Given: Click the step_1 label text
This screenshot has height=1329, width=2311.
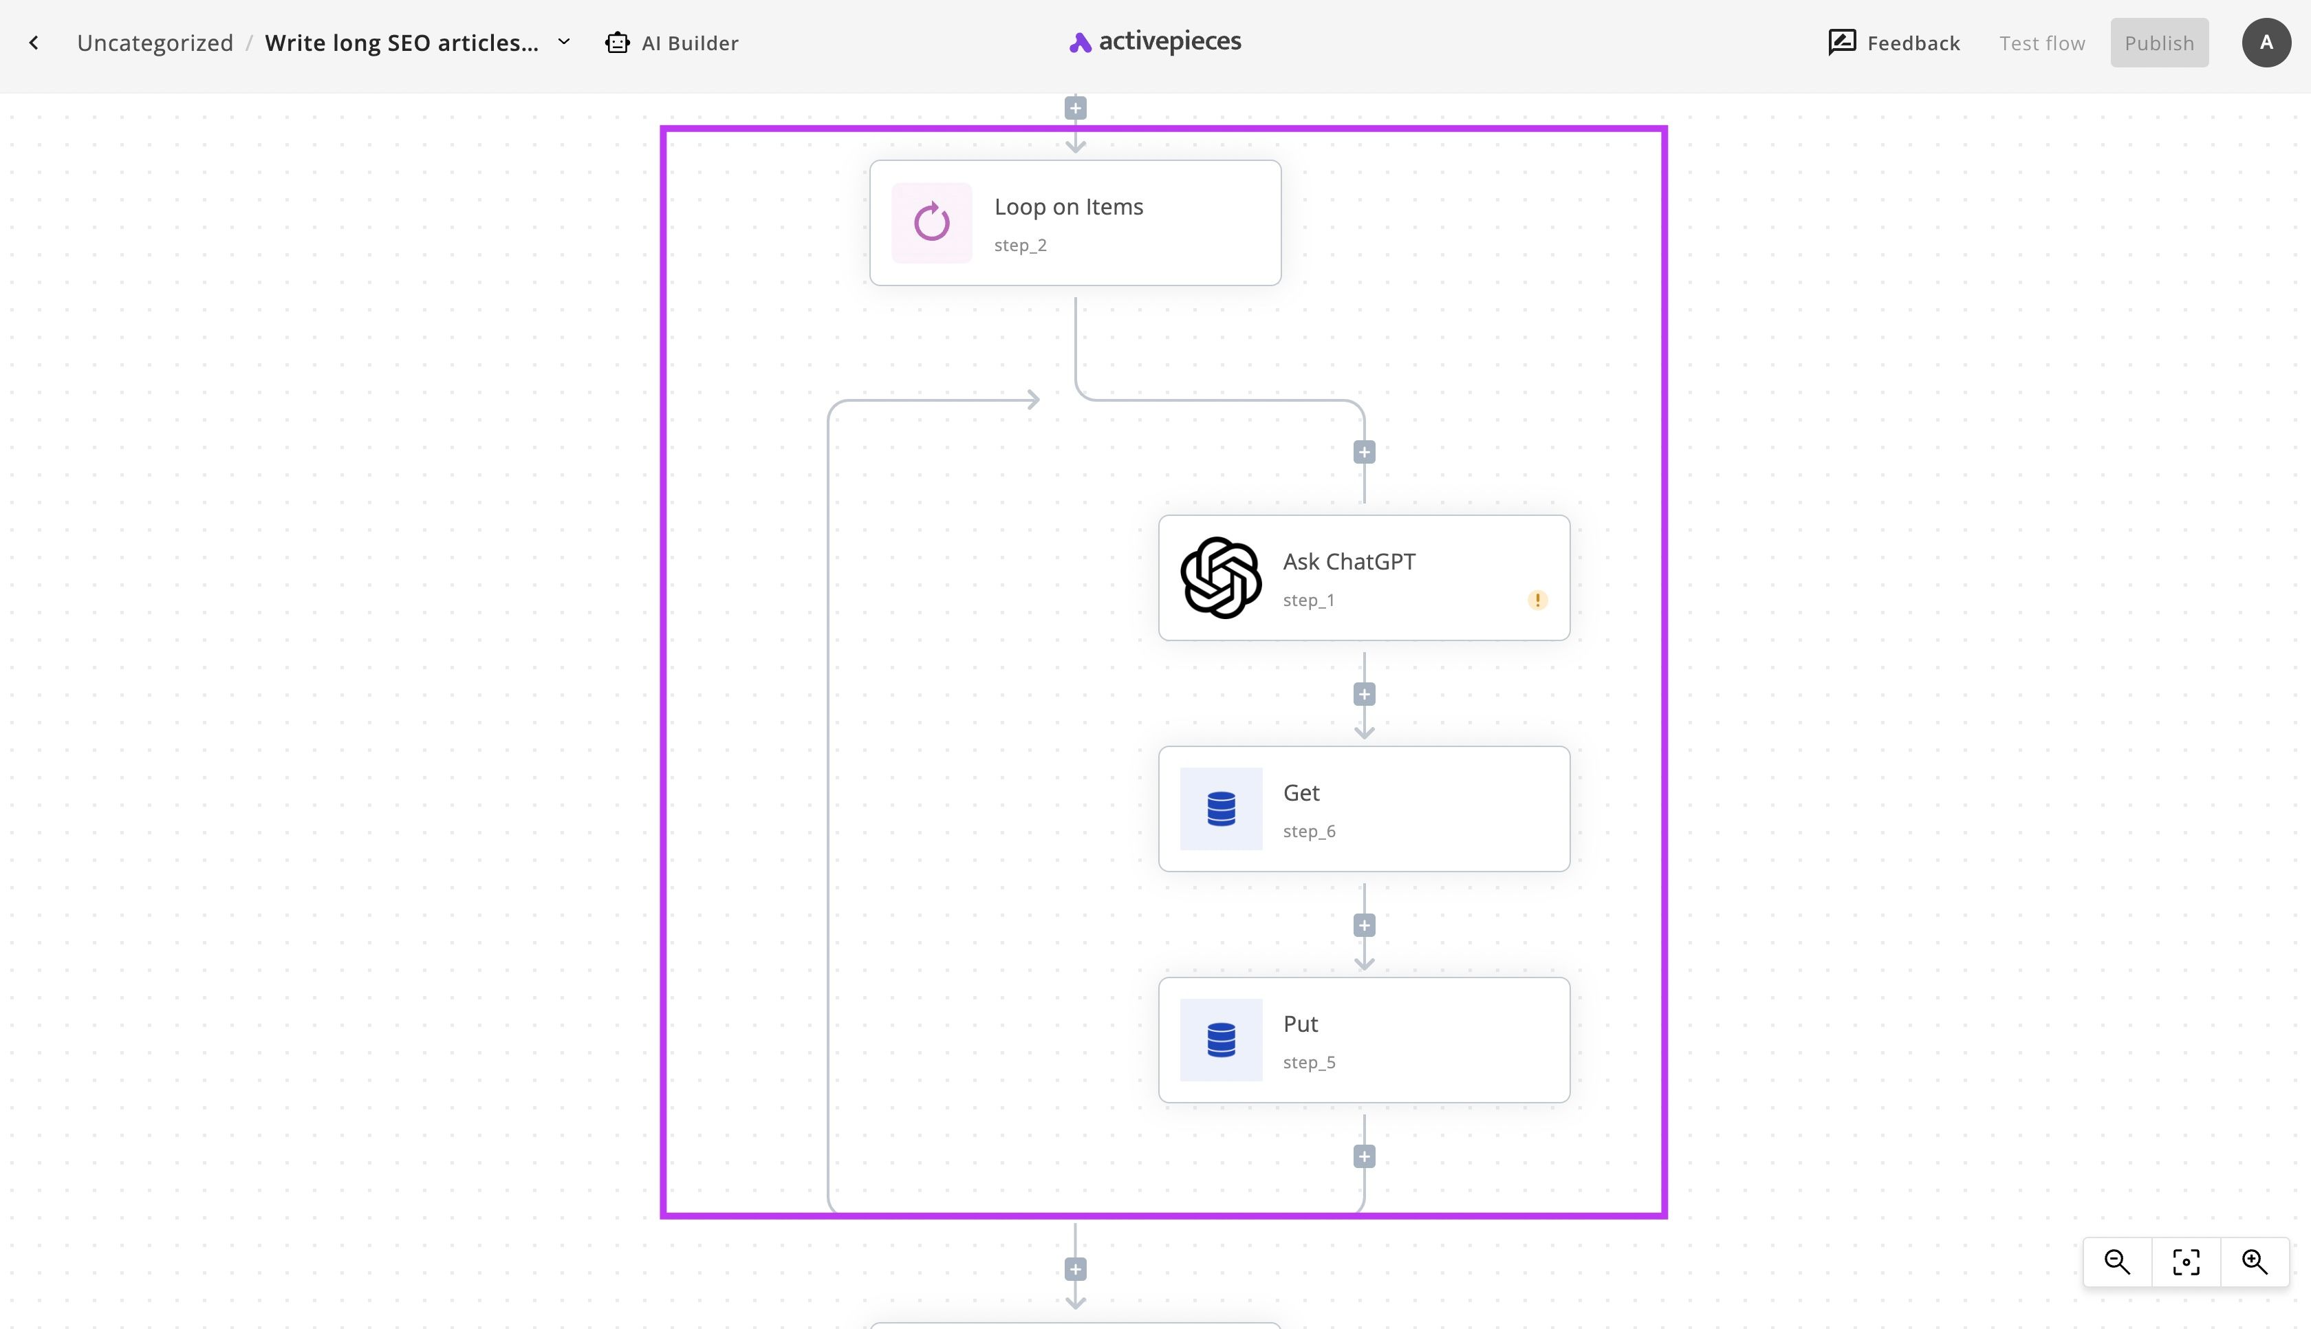Looking at the screenshot, I should (x=1308, y=601).
